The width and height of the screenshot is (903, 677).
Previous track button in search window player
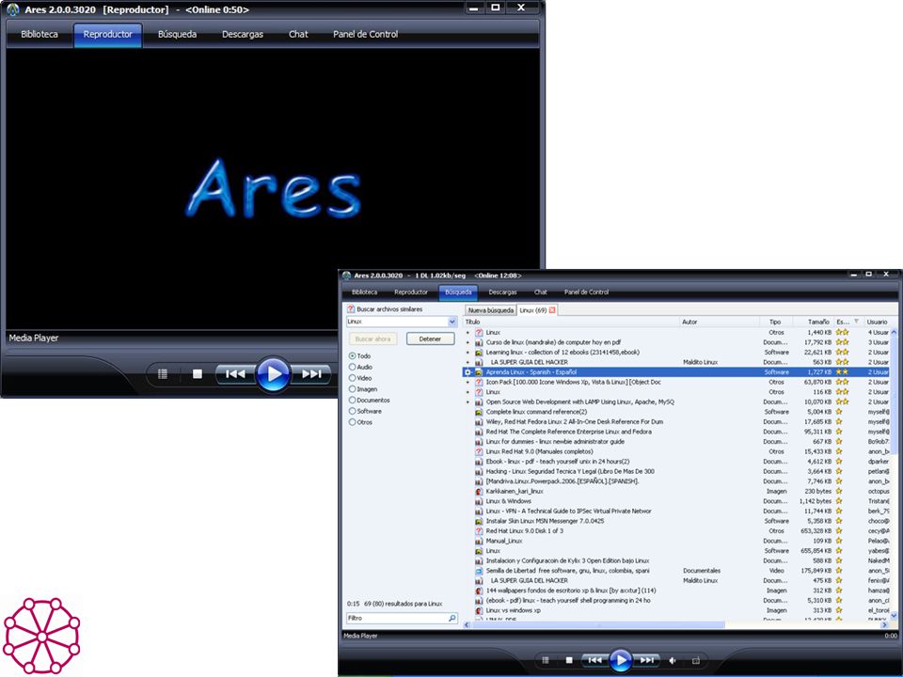(594, 660)
